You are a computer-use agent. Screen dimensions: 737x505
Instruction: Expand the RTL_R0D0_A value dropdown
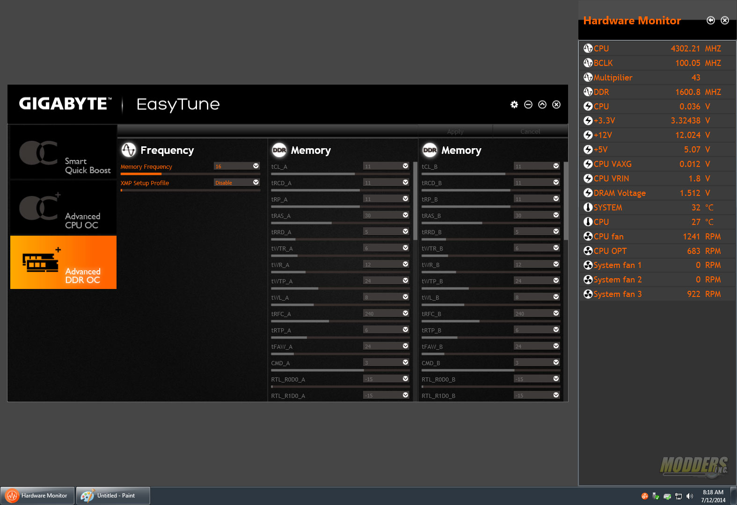click(387, 379)
